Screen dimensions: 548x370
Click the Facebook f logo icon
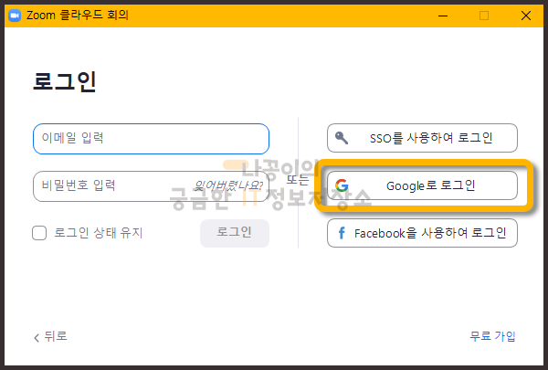point(342,233)
